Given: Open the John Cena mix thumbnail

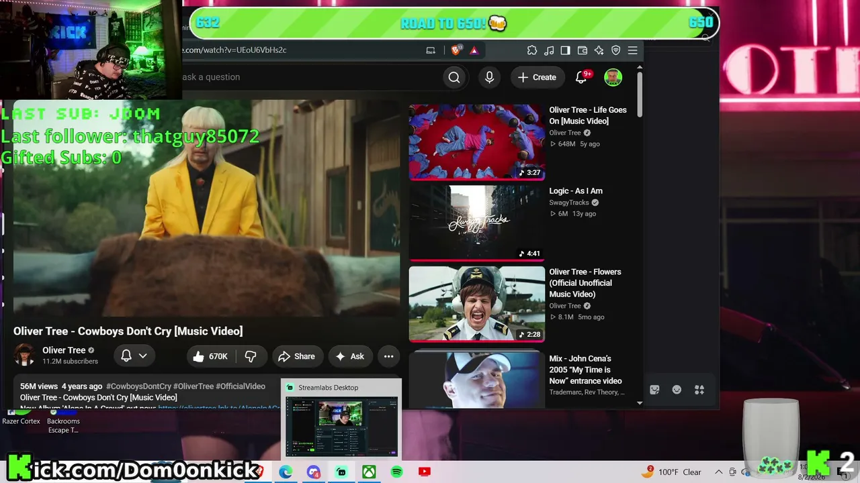Looking at the screenshot, I should tap(477, 378).
